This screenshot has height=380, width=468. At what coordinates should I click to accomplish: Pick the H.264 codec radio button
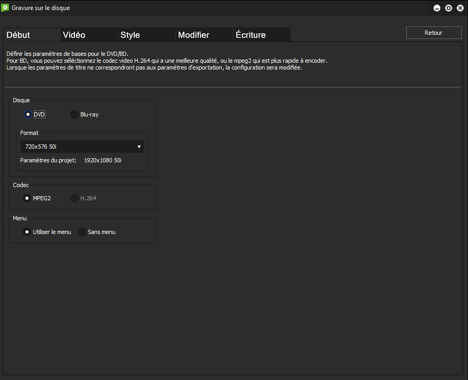[x=74, y=198]
